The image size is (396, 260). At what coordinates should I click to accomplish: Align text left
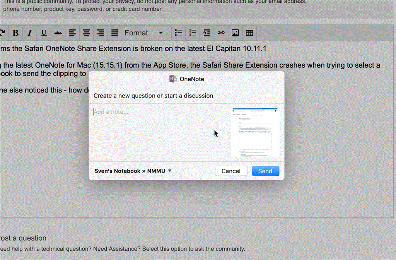(72, 33)
